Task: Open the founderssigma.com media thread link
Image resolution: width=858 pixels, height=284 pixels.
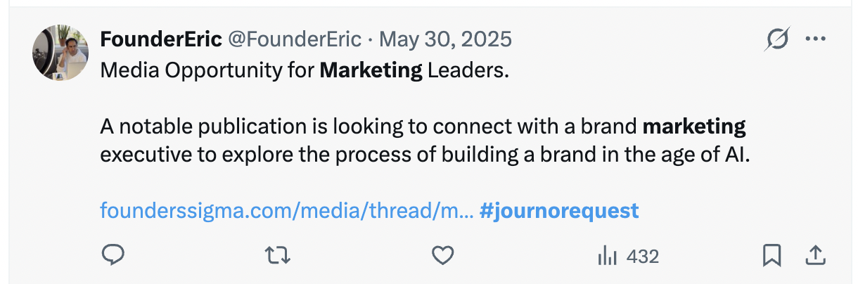Action: click(x=286, y=210)
